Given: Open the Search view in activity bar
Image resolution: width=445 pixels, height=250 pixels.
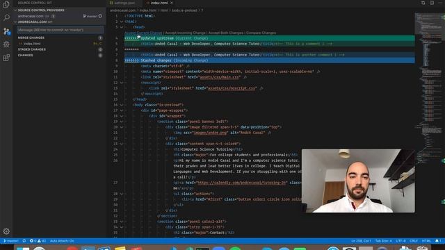Looking at the screenshot, I should tap(6, 17).
